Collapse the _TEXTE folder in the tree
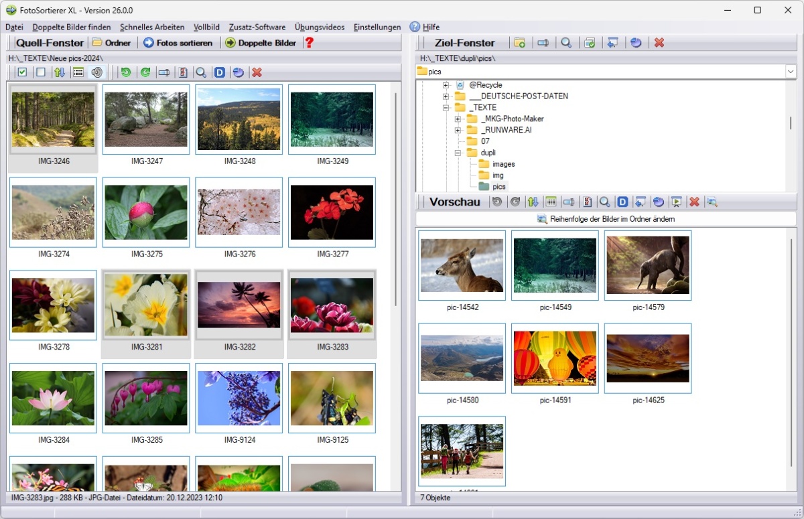The image size is (804, 519). pyautogui.click(x=446, y=107)
